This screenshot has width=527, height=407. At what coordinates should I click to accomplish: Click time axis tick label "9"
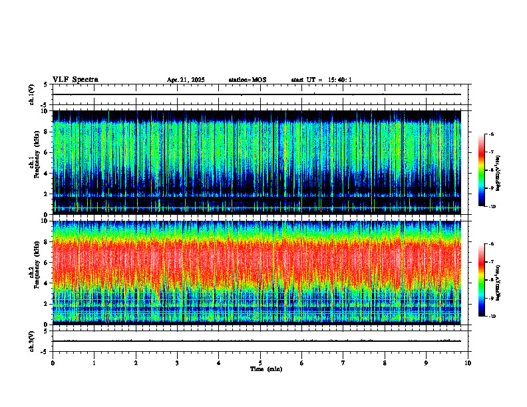[x=426, y=363]
